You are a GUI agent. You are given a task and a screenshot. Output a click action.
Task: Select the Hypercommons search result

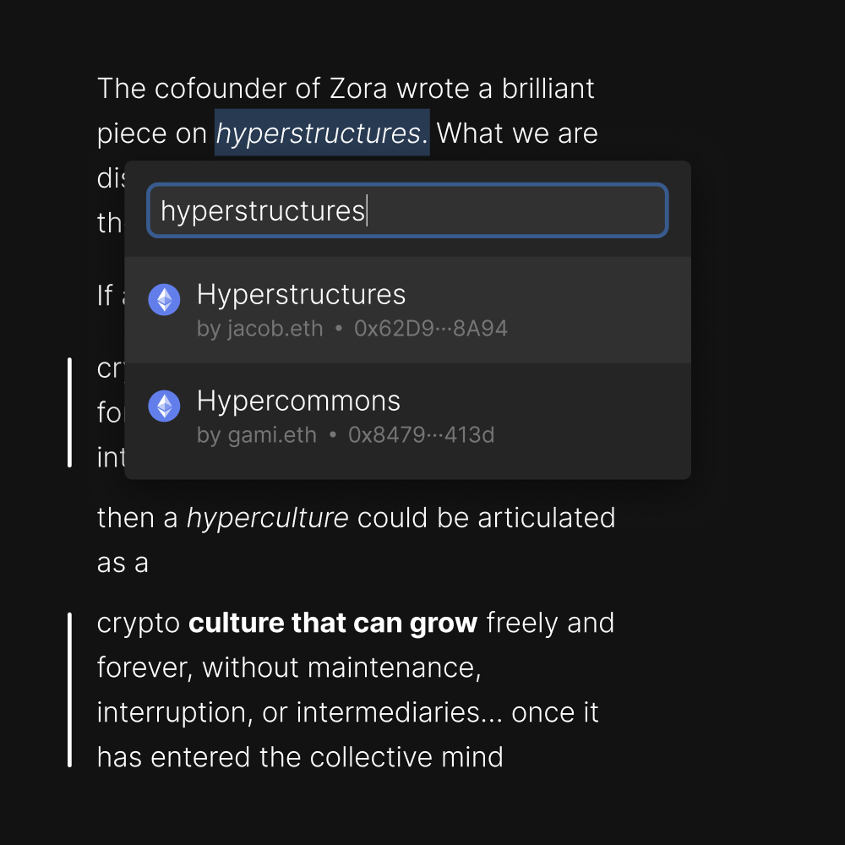click(407, 417)
